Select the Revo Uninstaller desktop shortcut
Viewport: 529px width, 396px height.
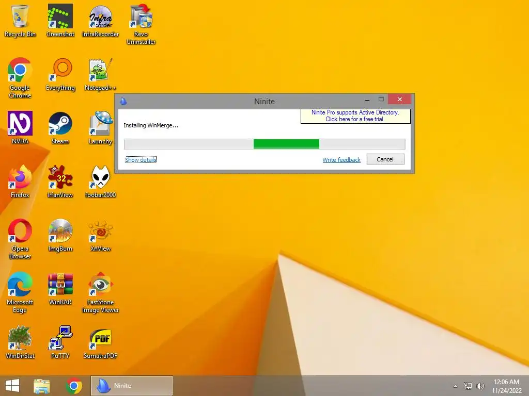tap(141, 25)
